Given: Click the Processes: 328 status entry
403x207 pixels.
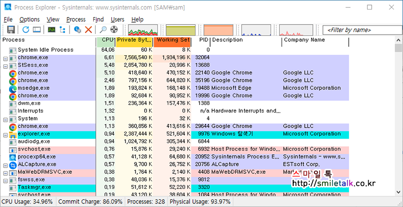Looking at the screenshot, I should (x=146, y=201).
